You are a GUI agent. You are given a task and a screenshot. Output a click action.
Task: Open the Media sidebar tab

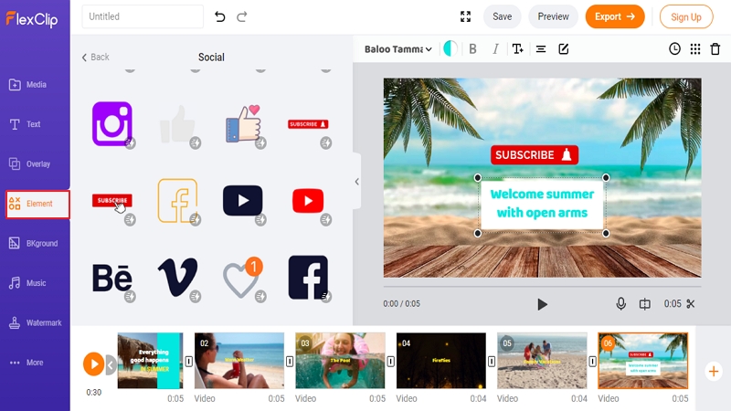point(28,85)
